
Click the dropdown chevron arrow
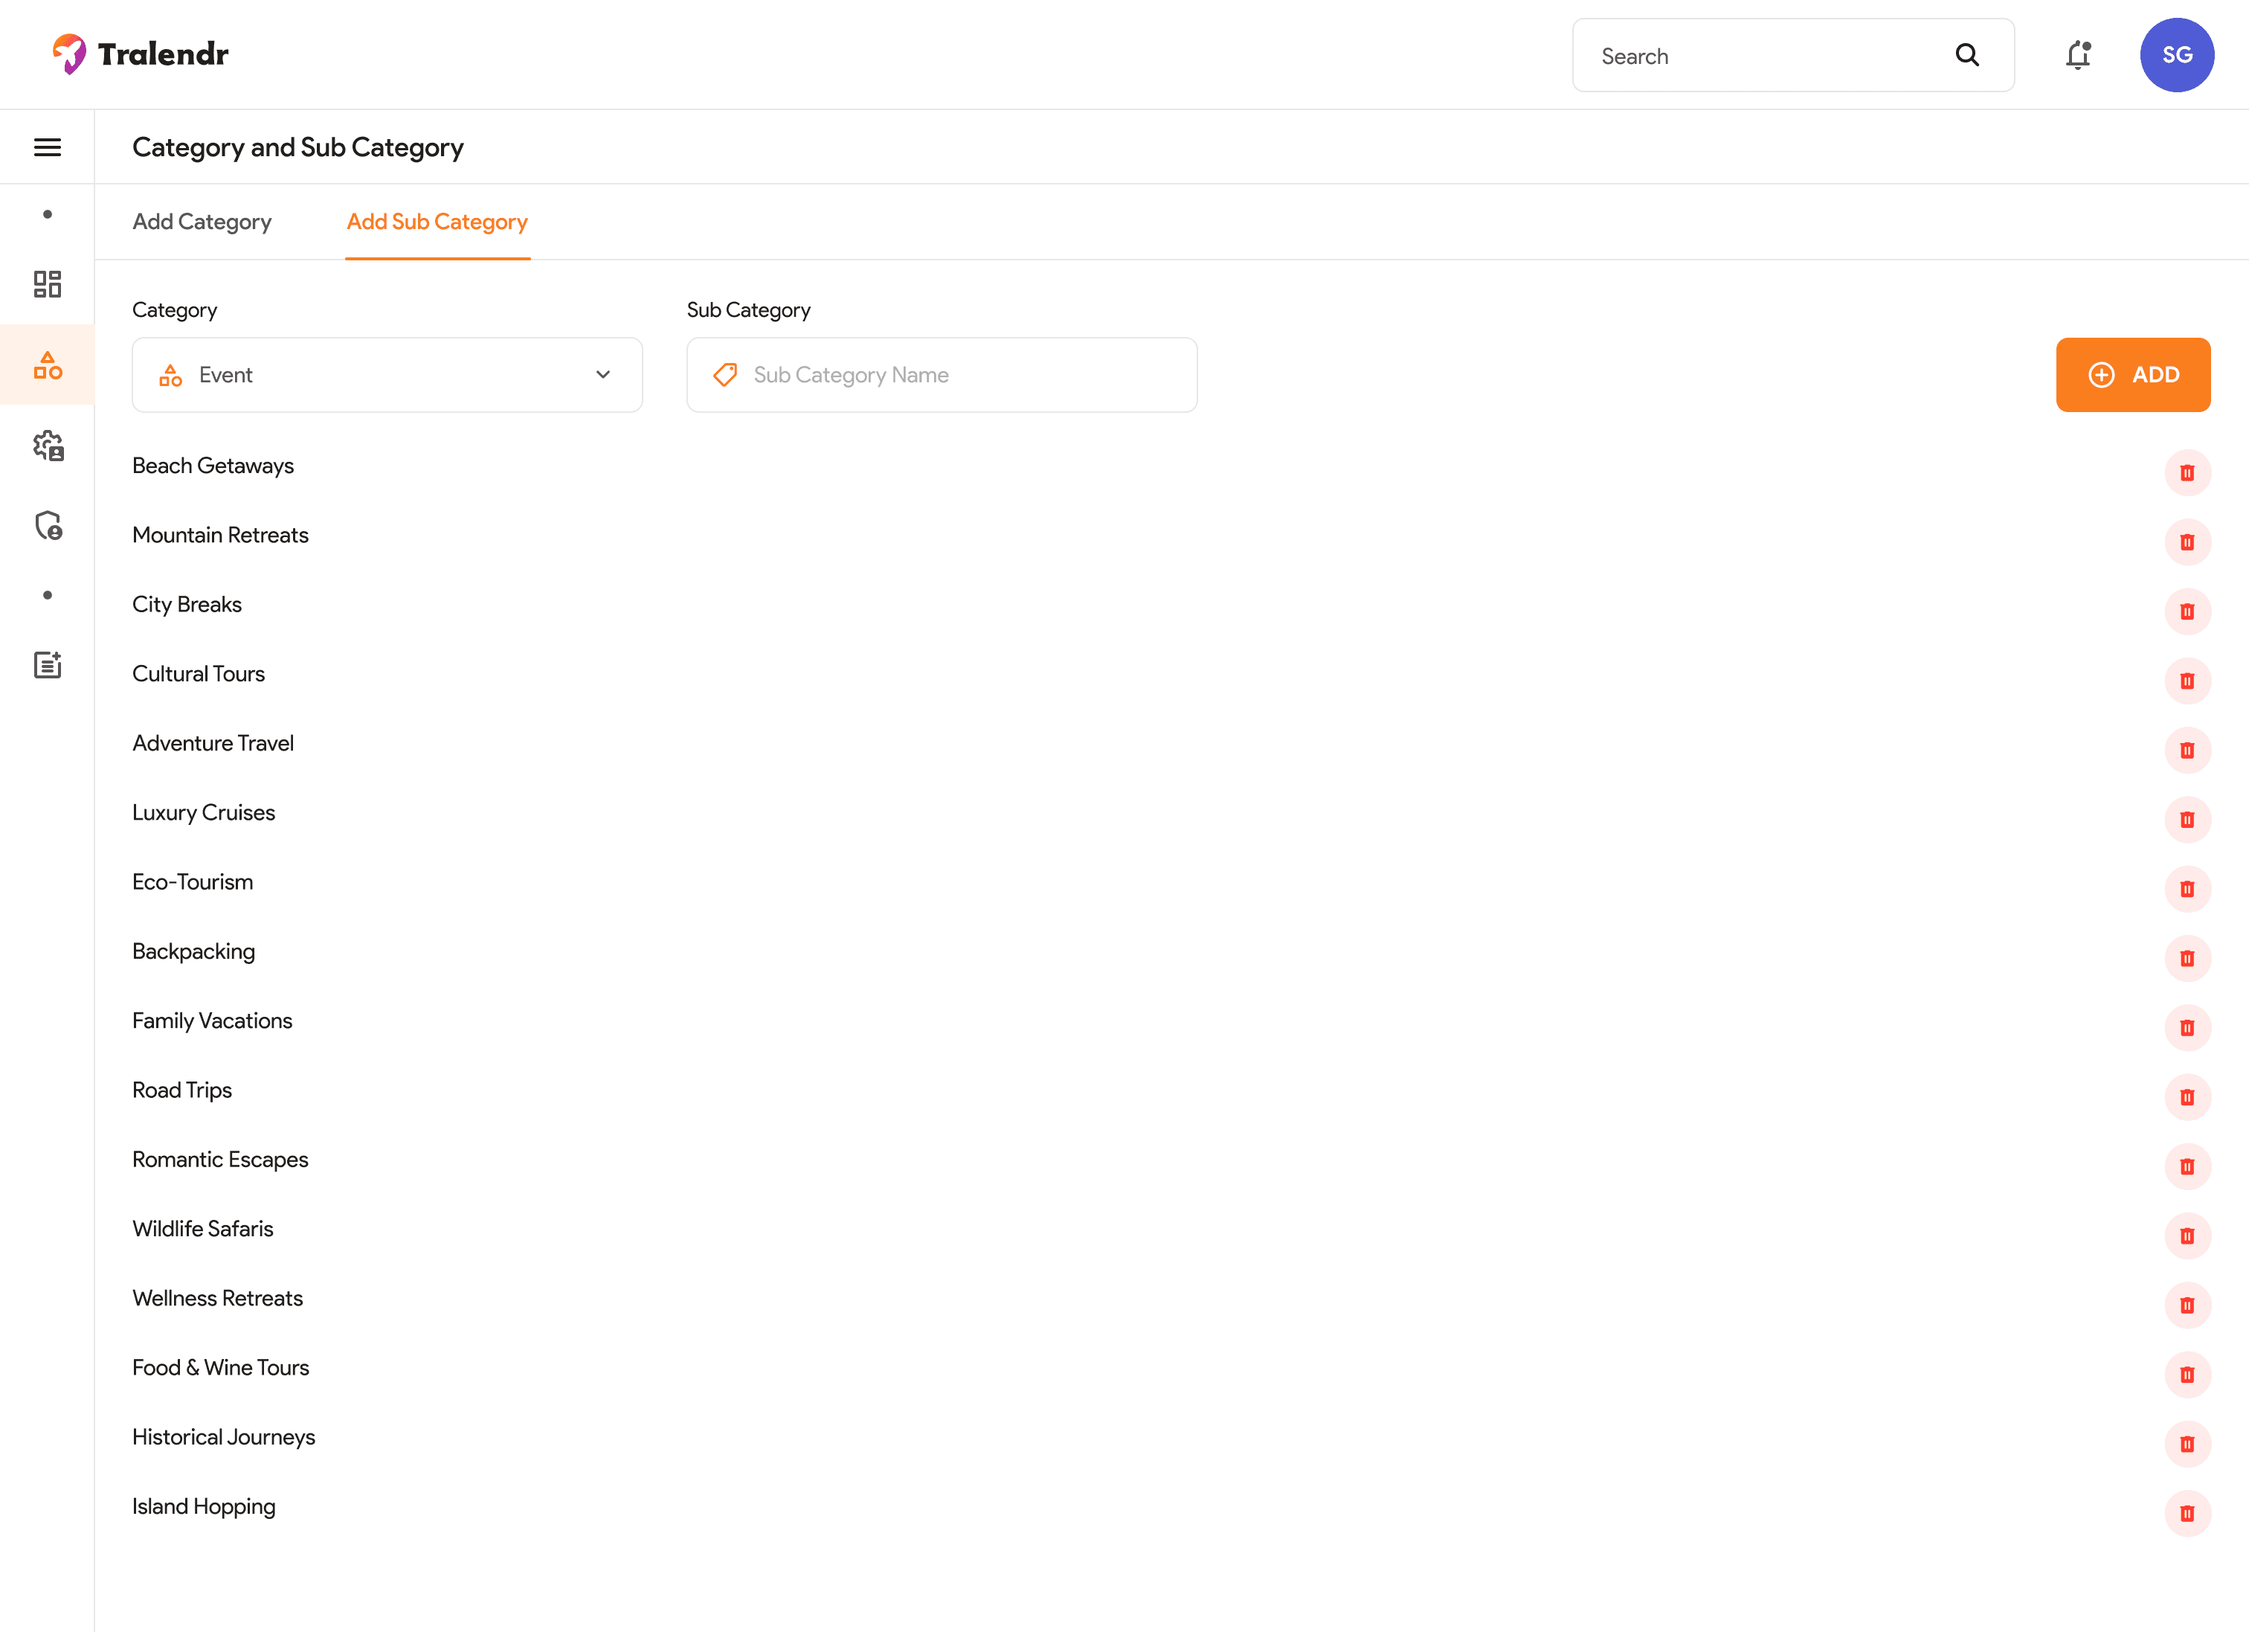(x=603, y=375)
